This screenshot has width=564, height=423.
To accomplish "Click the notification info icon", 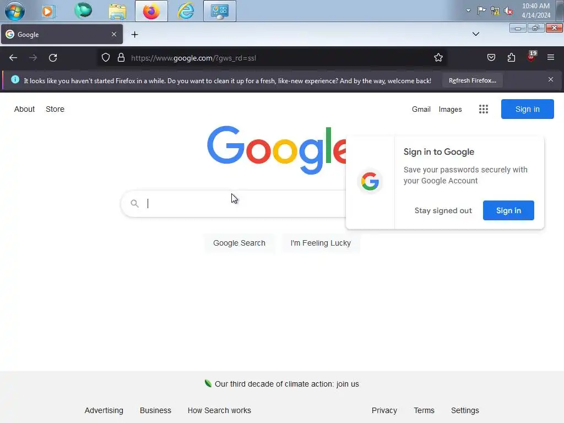I will (x=15, y=79).
